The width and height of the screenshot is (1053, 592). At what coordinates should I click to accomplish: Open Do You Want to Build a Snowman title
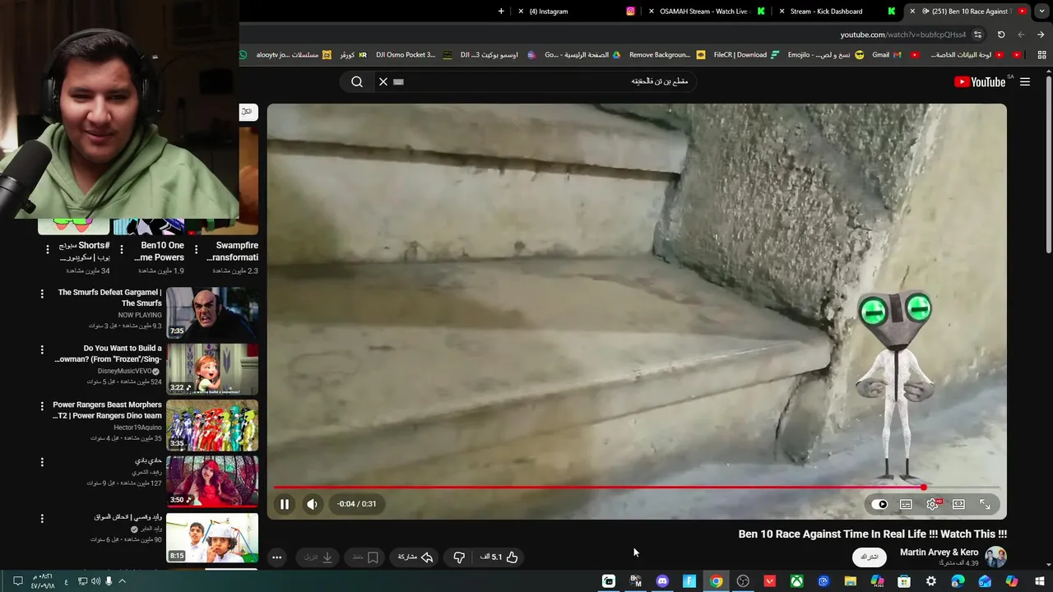[108, 354]
